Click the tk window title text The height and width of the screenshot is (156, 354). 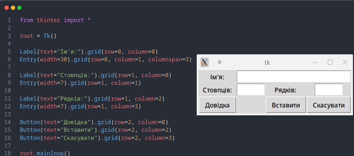click(267, 62)
